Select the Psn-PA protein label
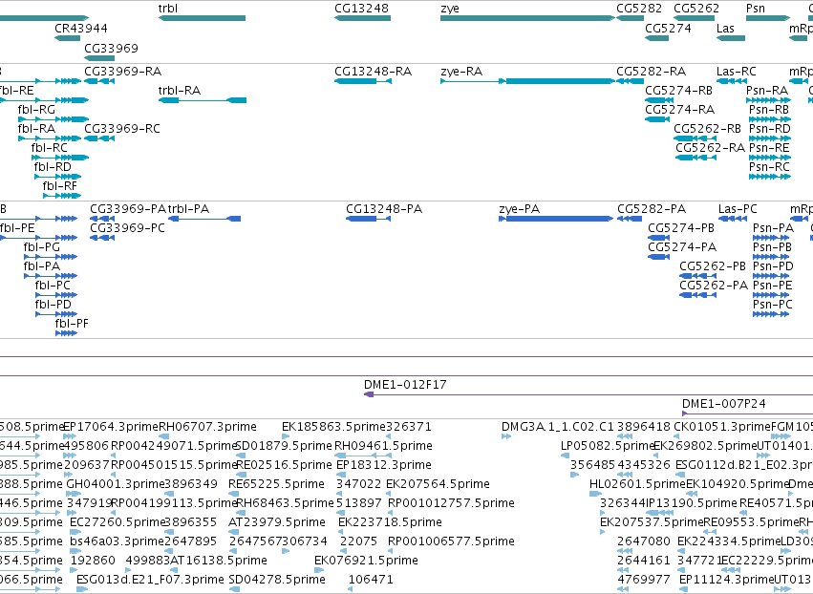 click(773, 228)
